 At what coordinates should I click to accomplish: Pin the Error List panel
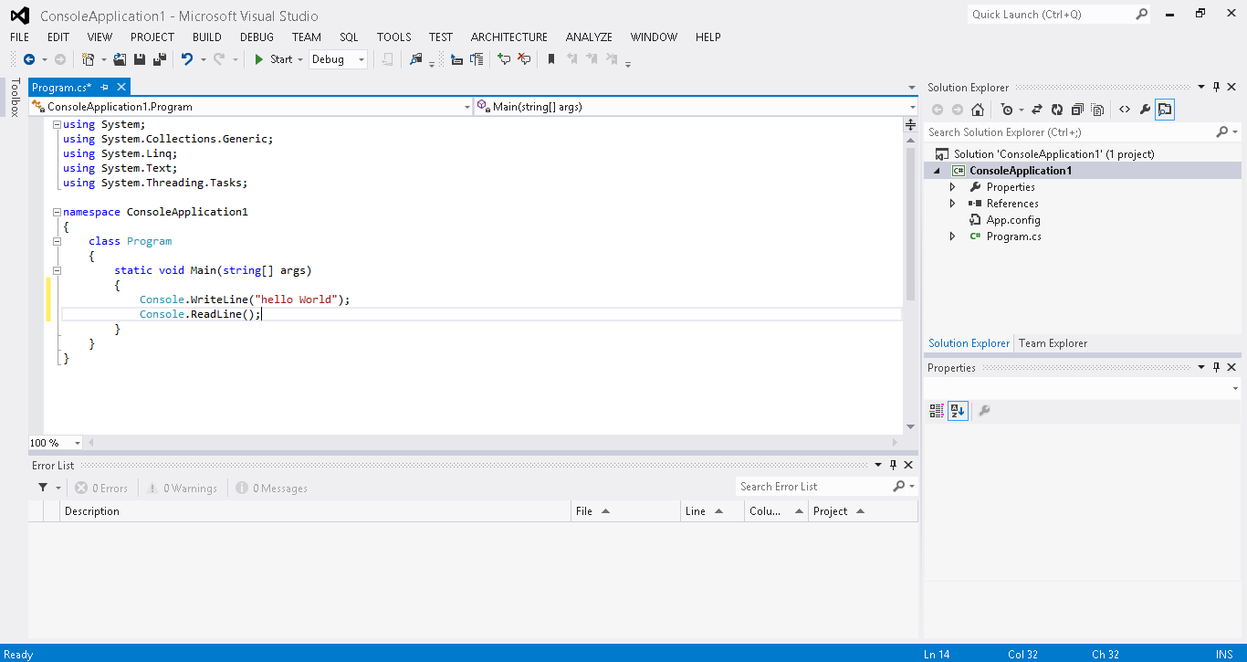(x=894, y=465)
